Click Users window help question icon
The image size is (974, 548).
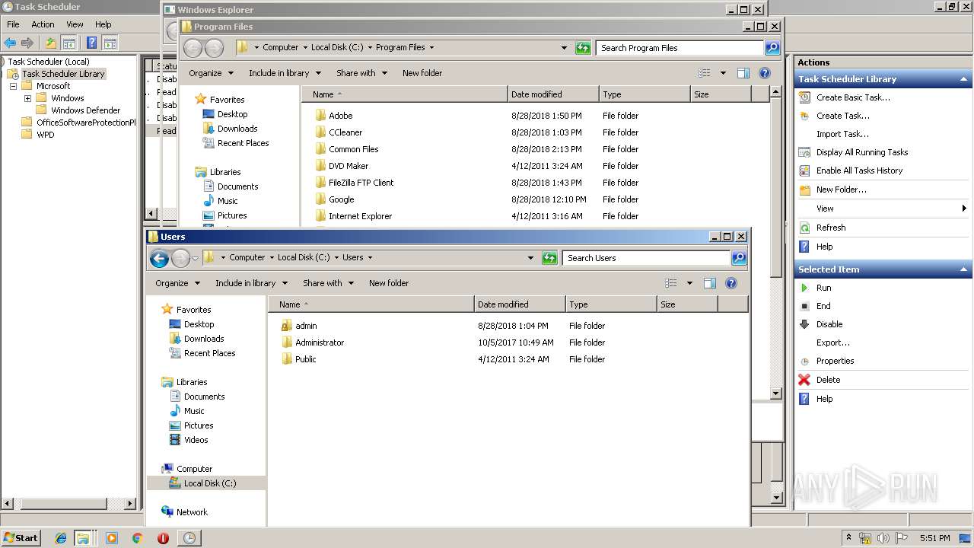point(731,283)
